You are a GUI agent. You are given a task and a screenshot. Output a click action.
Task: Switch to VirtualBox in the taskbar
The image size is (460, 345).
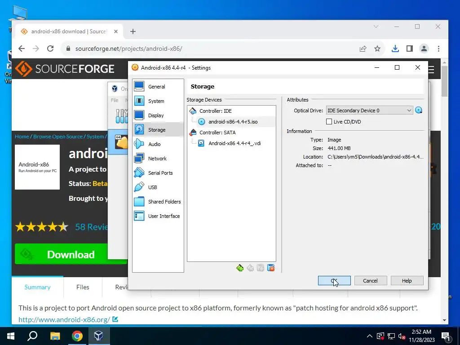[x=98, y=336]
